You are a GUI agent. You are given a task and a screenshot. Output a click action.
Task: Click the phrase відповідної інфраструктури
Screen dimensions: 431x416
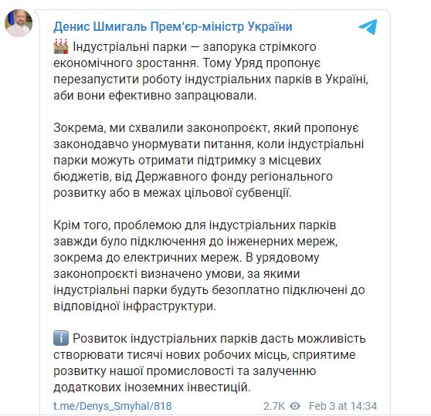[134, 306]
